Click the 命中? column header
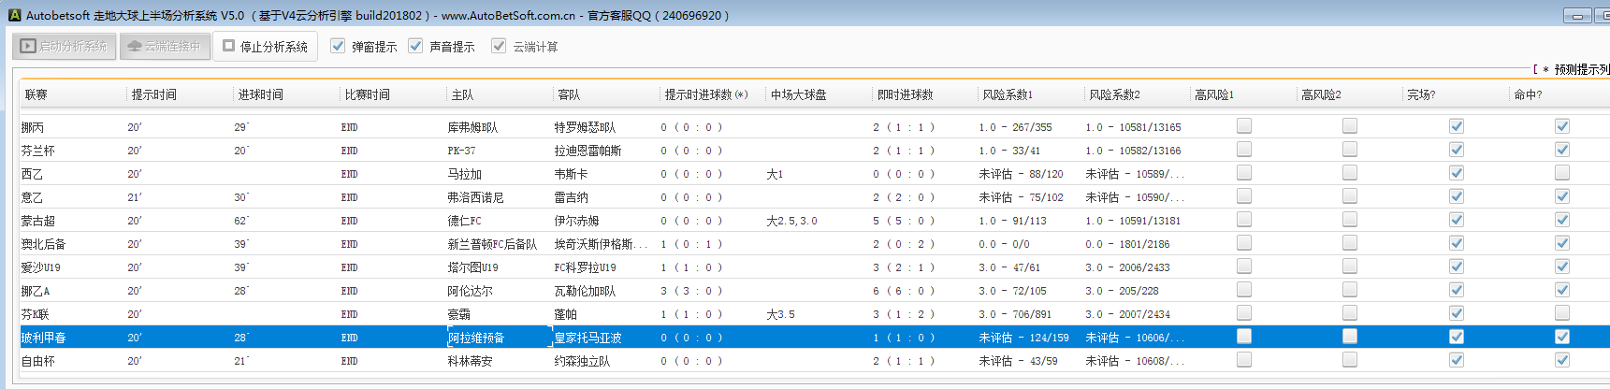Viewport: 1610px width, 389px height. coord(1529,94)
